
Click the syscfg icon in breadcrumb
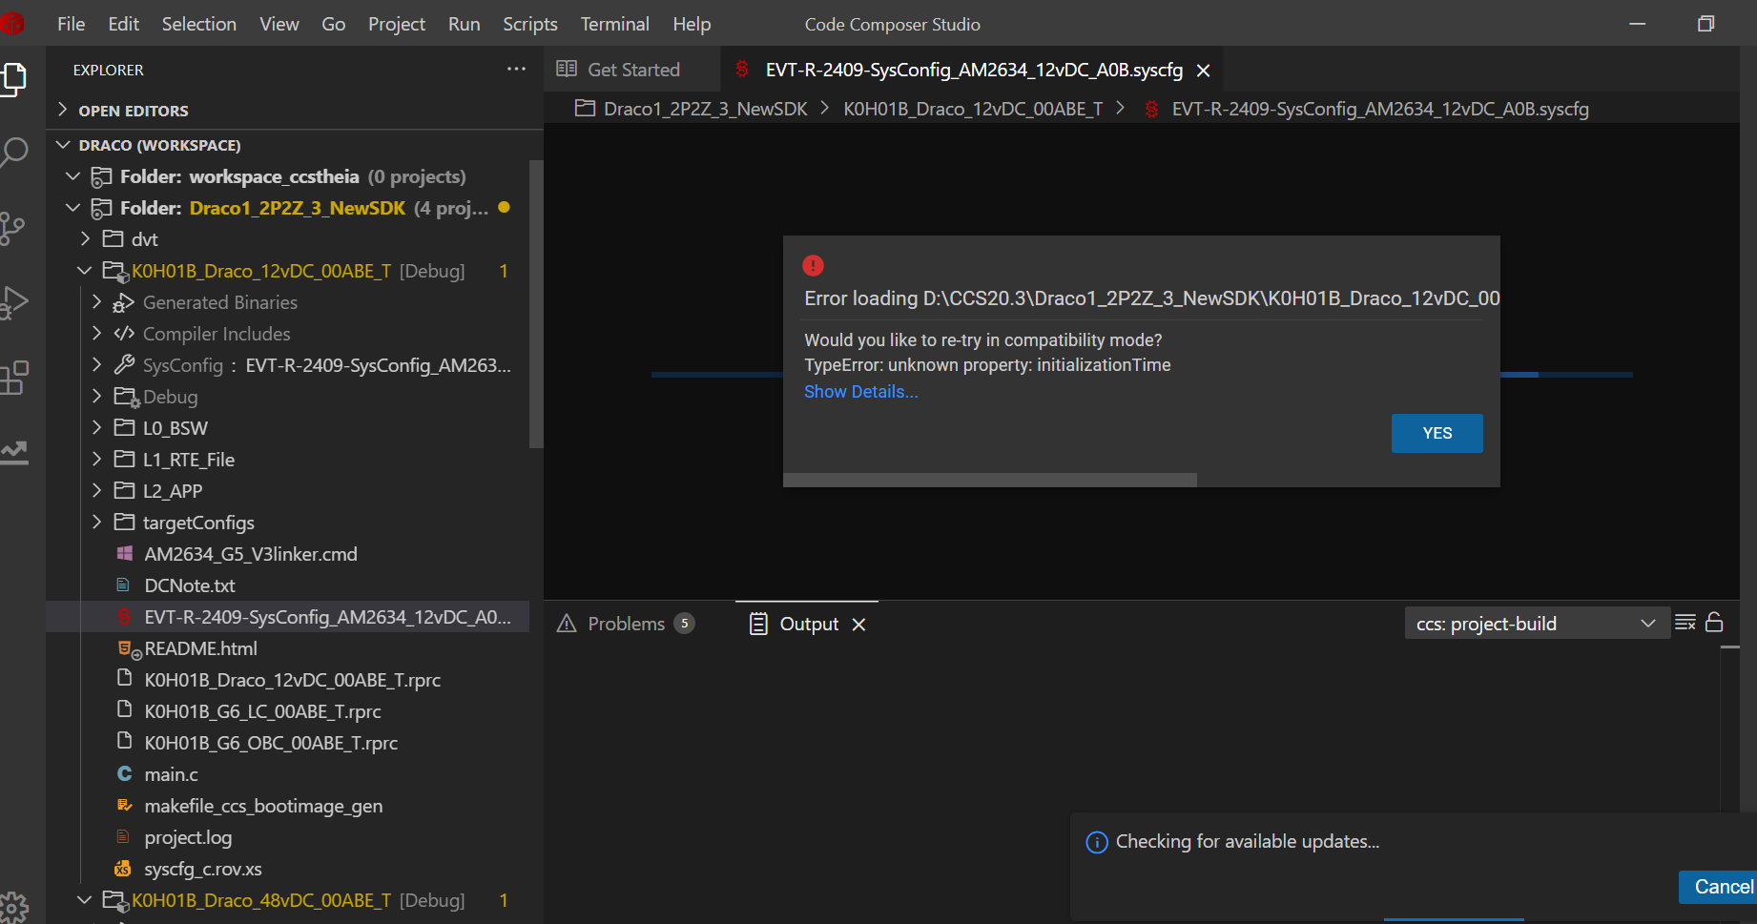tap(1151, 109)
